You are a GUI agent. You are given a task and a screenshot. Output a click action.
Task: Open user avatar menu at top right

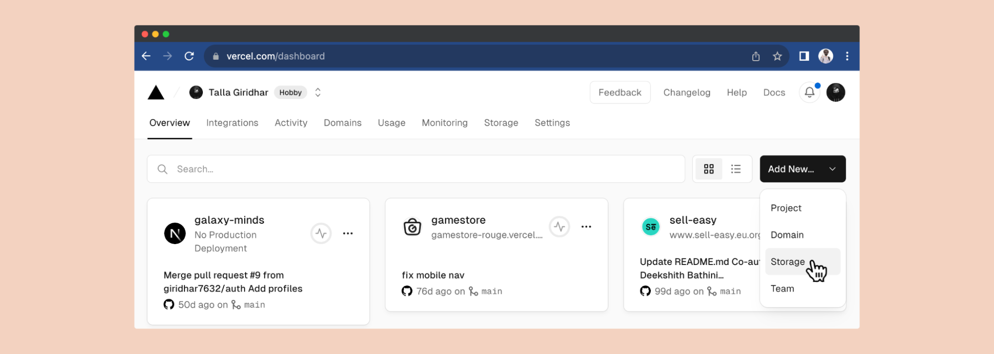pyautogui.click(x=836, y=92)
